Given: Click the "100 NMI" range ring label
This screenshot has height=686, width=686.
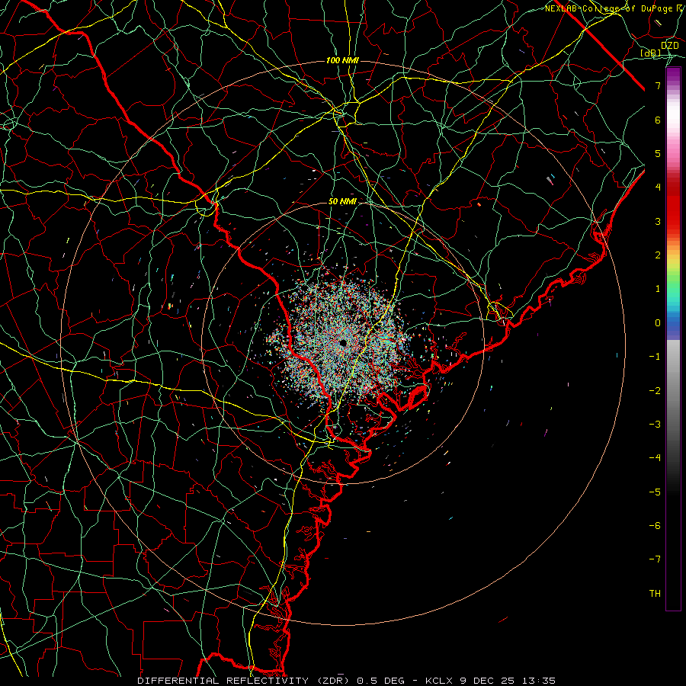Looking at the screenshot, I should click(342, 60).
